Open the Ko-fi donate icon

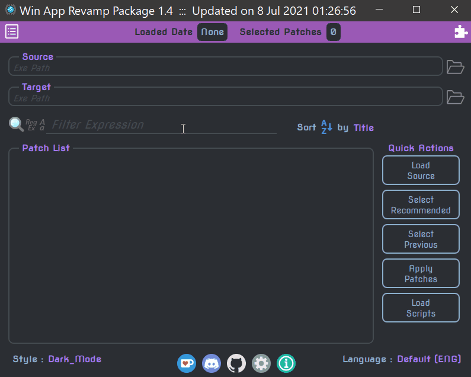187,363
